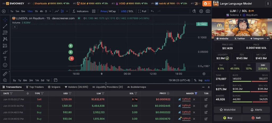Select the pattern drawing tool

[5, 39]
